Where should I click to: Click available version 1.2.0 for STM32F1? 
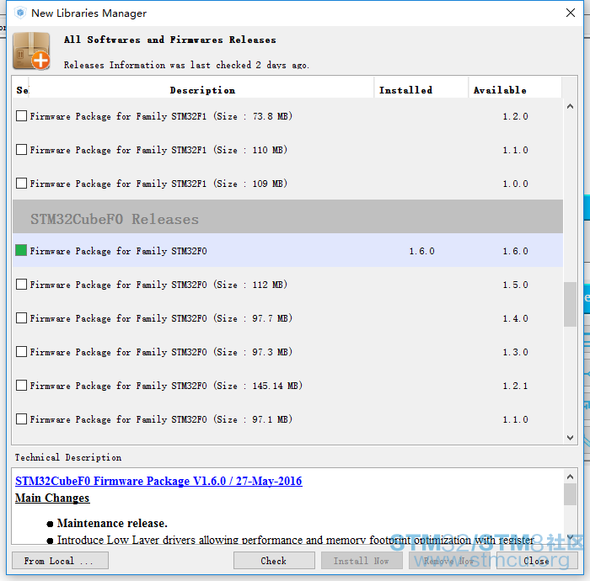click(x=516, y=116)
